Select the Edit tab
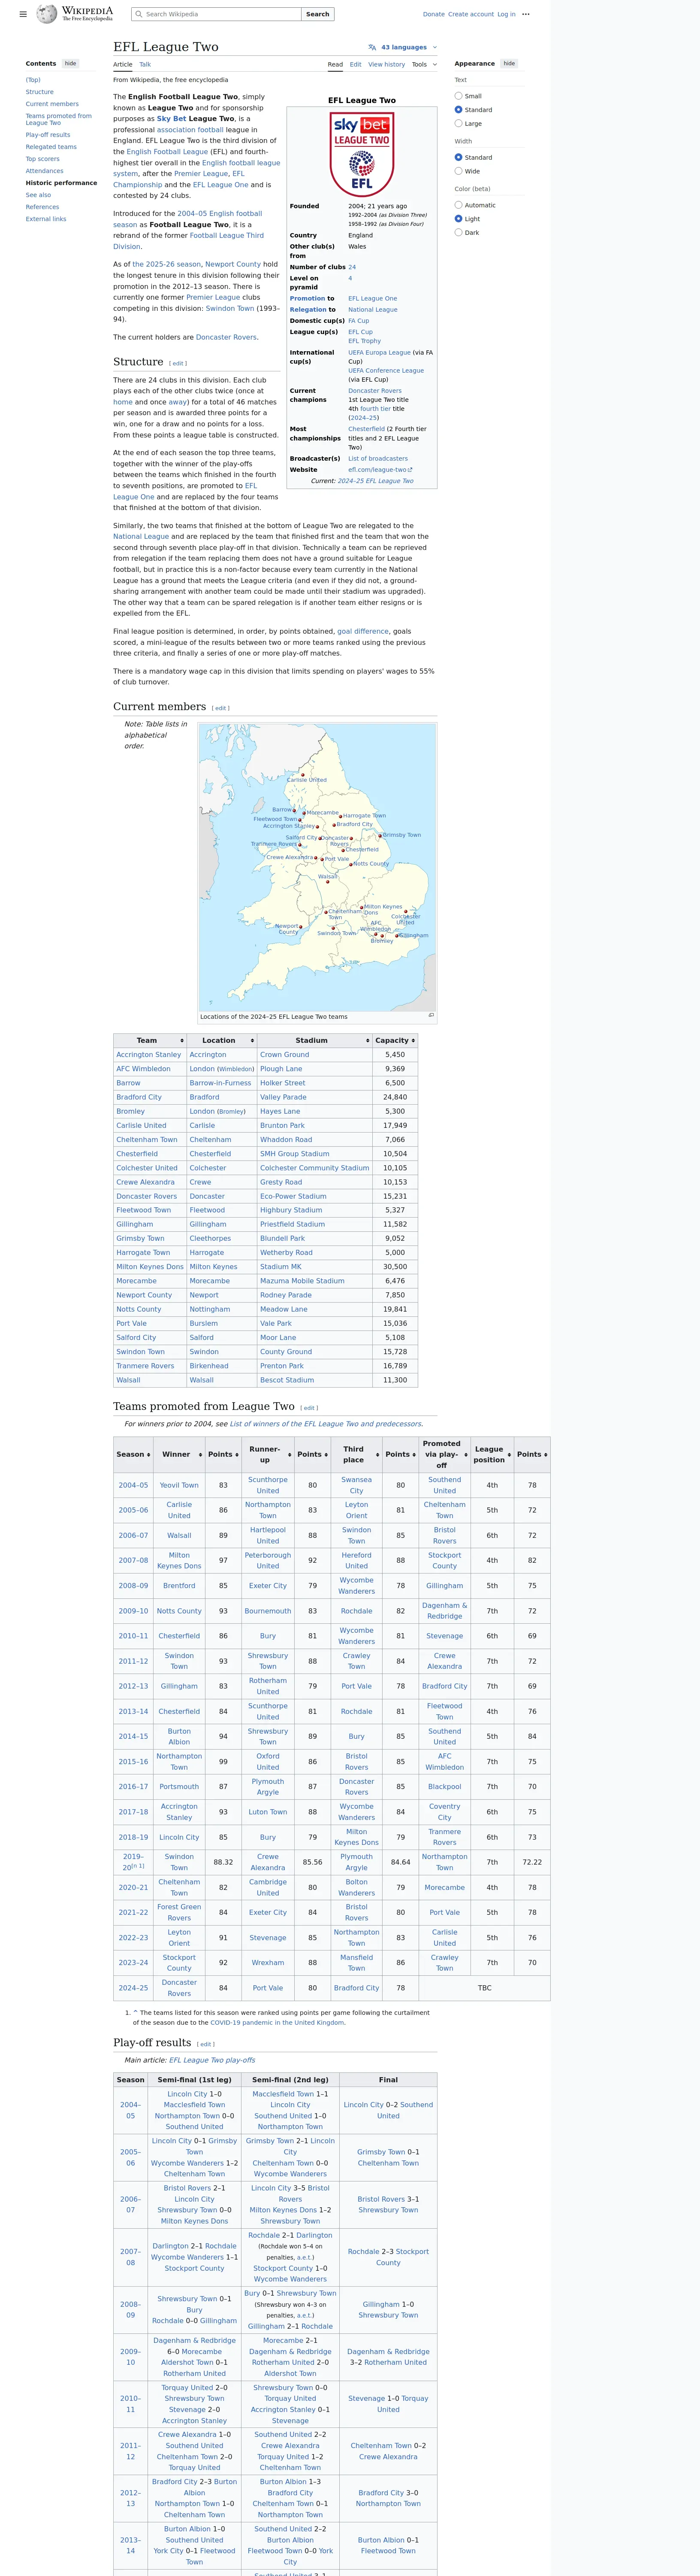This screenshot has width=700, height=2576. pos(356,64)
